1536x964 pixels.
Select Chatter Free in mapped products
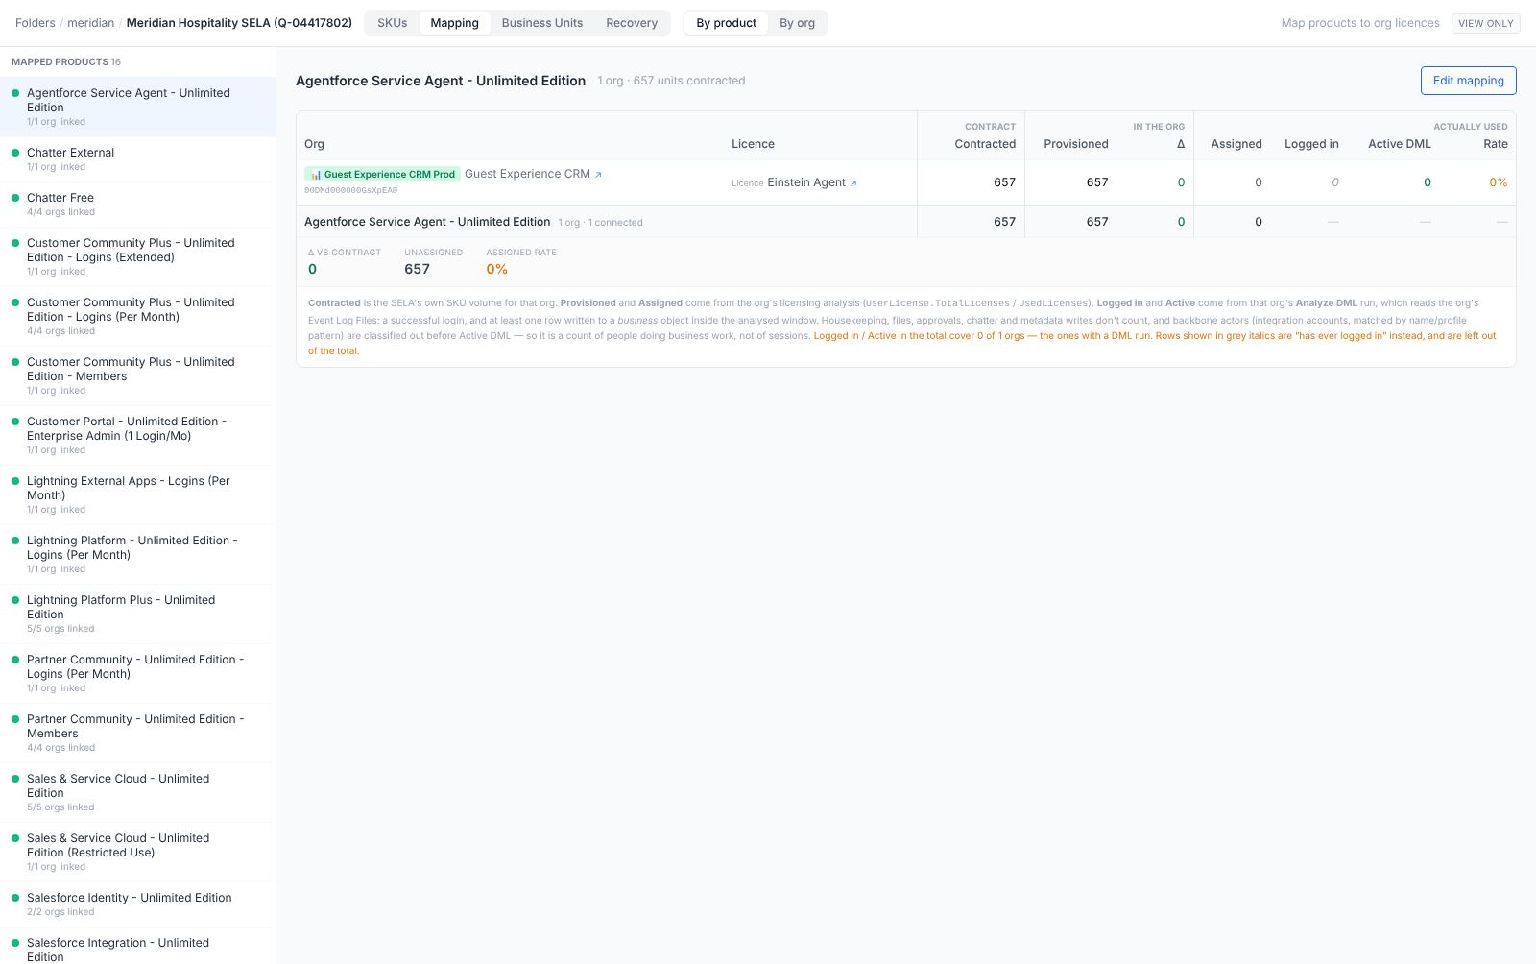[137, 205]
